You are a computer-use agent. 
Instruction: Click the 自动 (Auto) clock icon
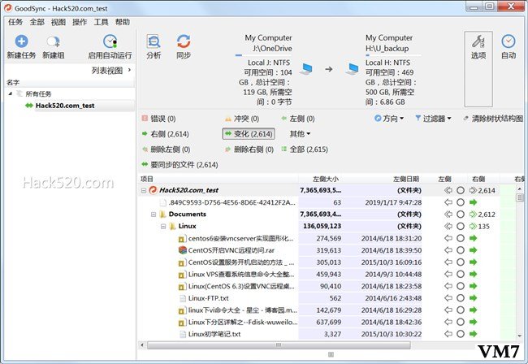coord(509,41)
